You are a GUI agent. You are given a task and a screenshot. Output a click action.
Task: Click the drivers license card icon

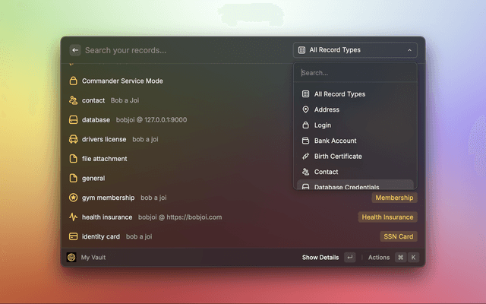coord(74,139)
